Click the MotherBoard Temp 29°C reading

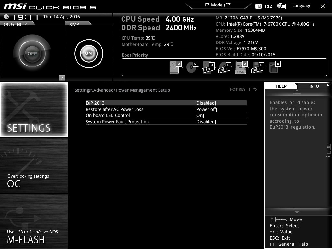click(148, 44)
